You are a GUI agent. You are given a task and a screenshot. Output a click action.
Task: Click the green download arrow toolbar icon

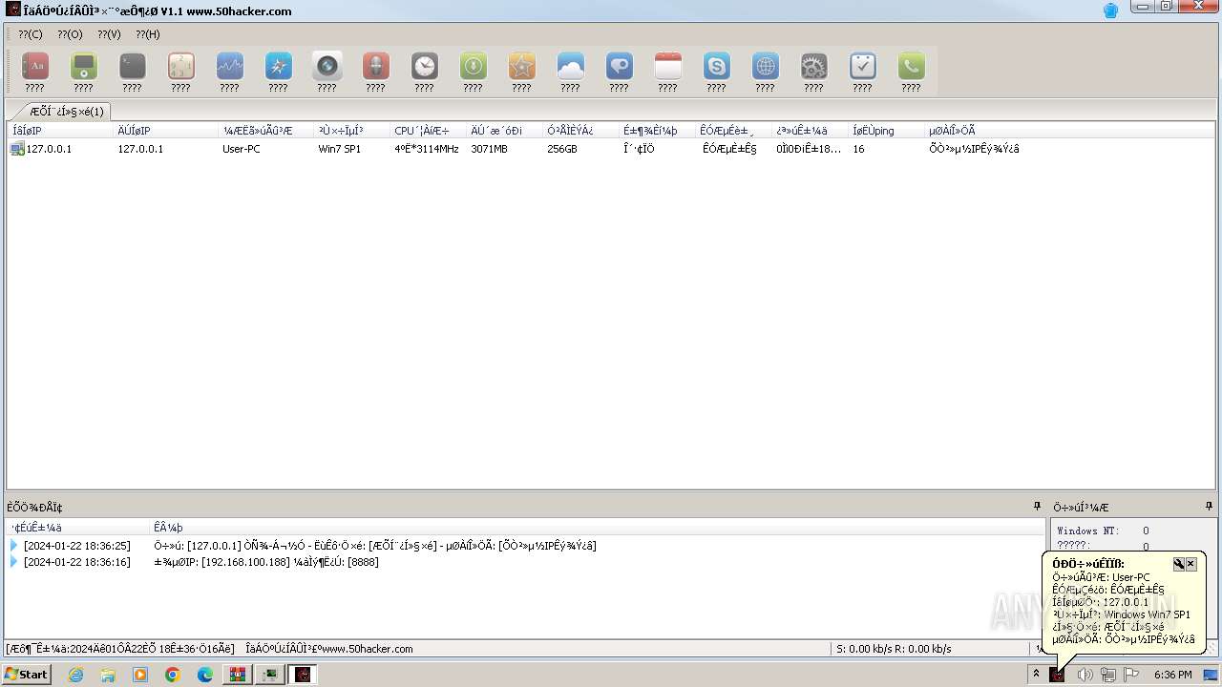point(474,66)
